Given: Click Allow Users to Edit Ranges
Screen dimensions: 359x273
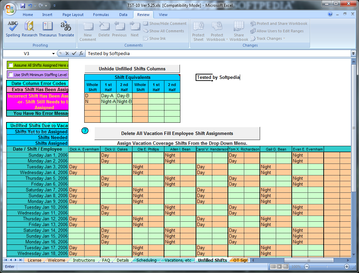Looking at the screenshot, I should pos(277,31).
